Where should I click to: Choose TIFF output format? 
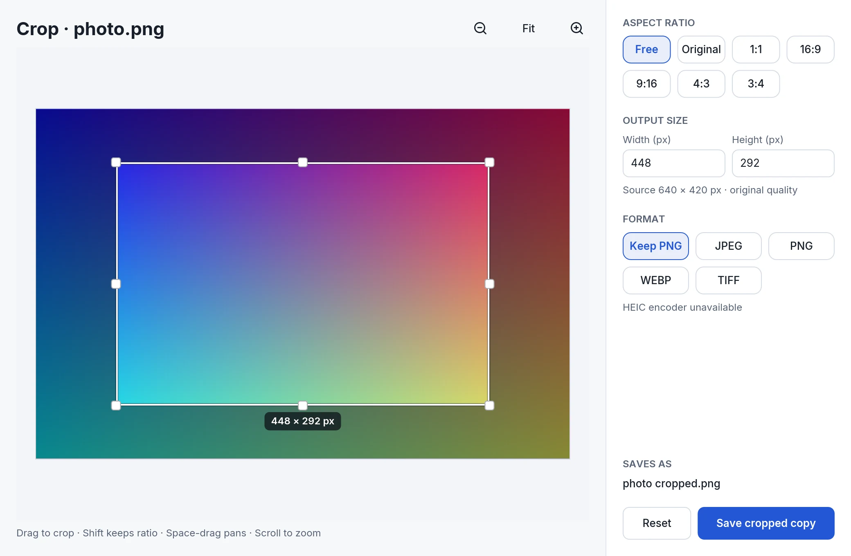click(x=729, y=280)
